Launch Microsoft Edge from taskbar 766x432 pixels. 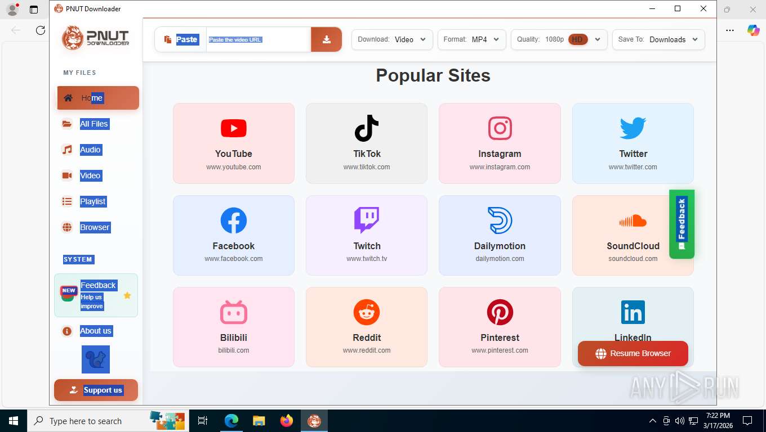[231, 421]
